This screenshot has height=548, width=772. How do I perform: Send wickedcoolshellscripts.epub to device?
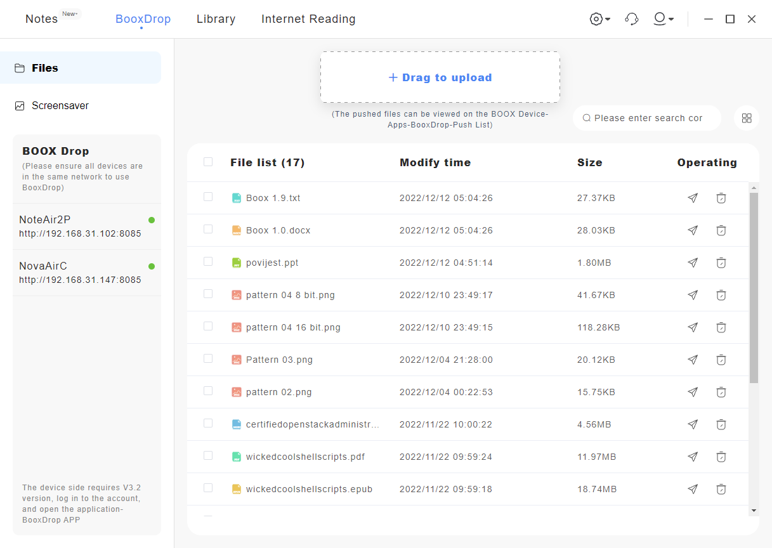pyautogui.click(x=693, y=489)
